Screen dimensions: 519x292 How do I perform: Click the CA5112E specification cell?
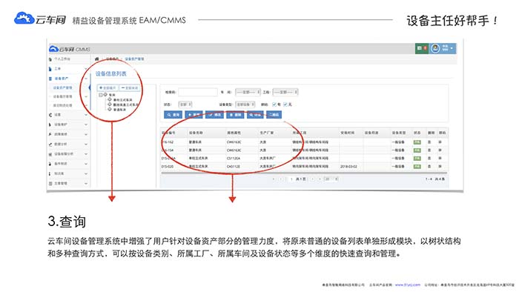click(x=234, y=166)
